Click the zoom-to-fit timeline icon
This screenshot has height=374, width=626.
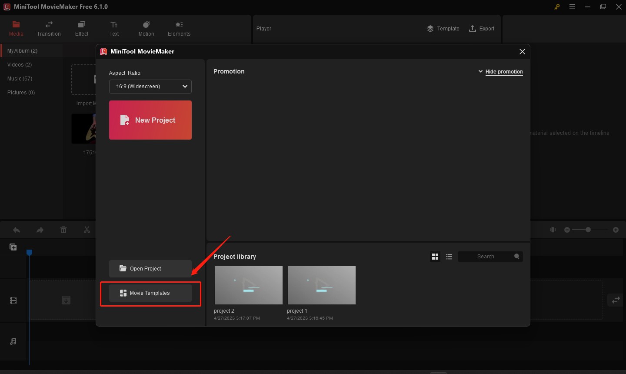pyautogui.click(x=553, y=230)
